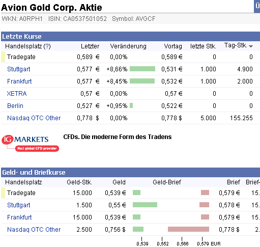260x247 pixels.
Task: Click the Geld-Stk. column header
Action: [x=79, y=182]
